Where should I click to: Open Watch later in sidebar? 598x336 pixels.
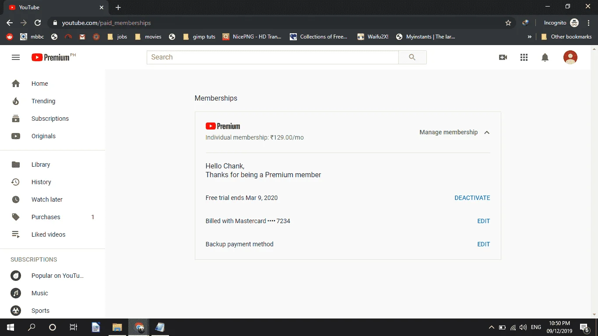click(53, 199)
